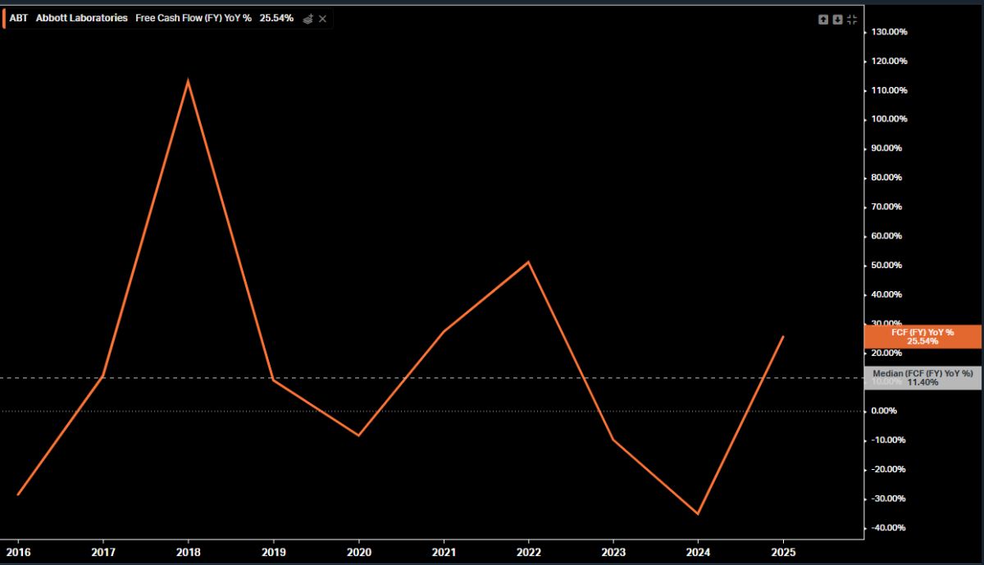The width and height of the screenshot is (984, 565).
Task: Move the chart pane up
Action: [823, 20]
